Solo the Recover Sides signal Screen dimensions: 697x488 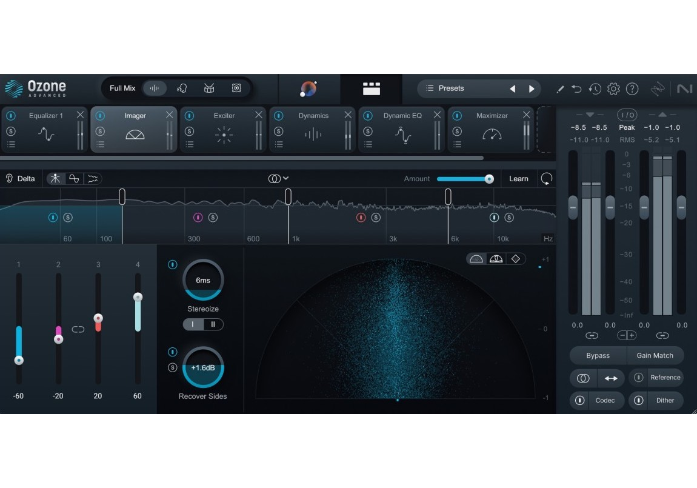click(173, 367)
